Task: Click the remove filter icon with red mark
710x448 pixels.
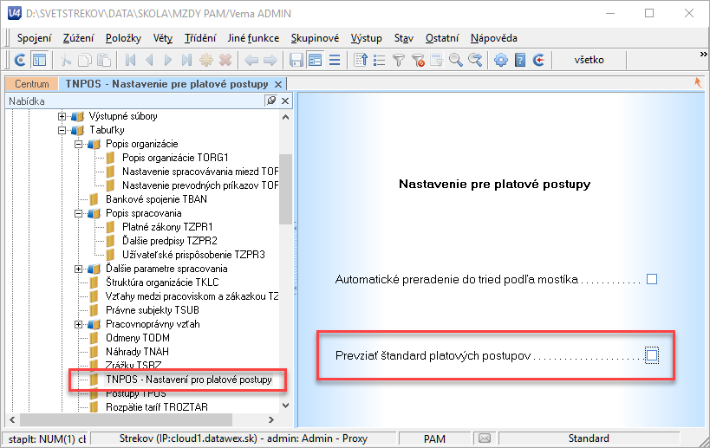Action: click(418, 60)
